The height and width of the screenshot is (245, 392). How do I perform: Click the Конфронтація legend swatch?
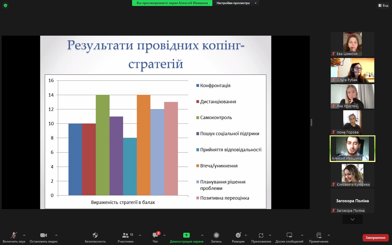(x=198, y=85)
